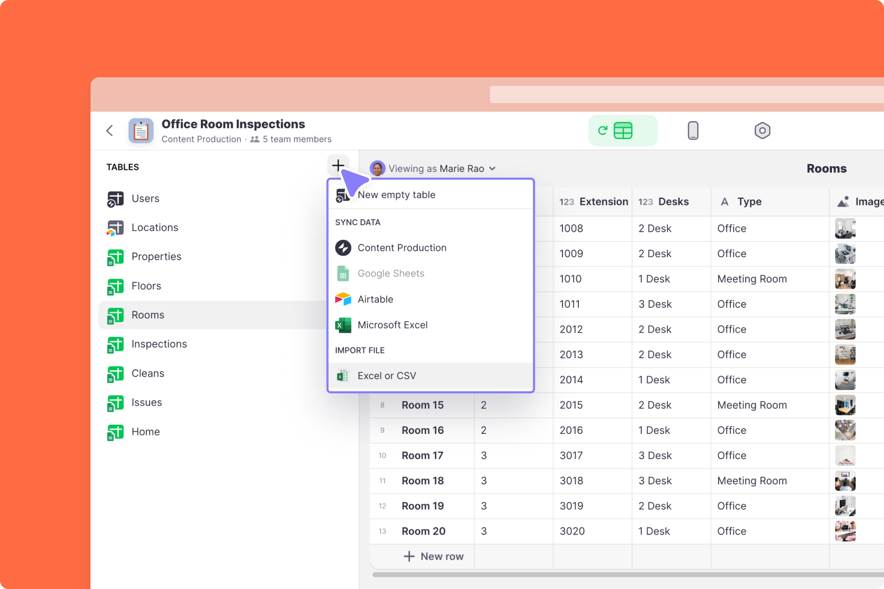
Task: Select the mobile phone preview icon
Action: click(x=693, y=130)
